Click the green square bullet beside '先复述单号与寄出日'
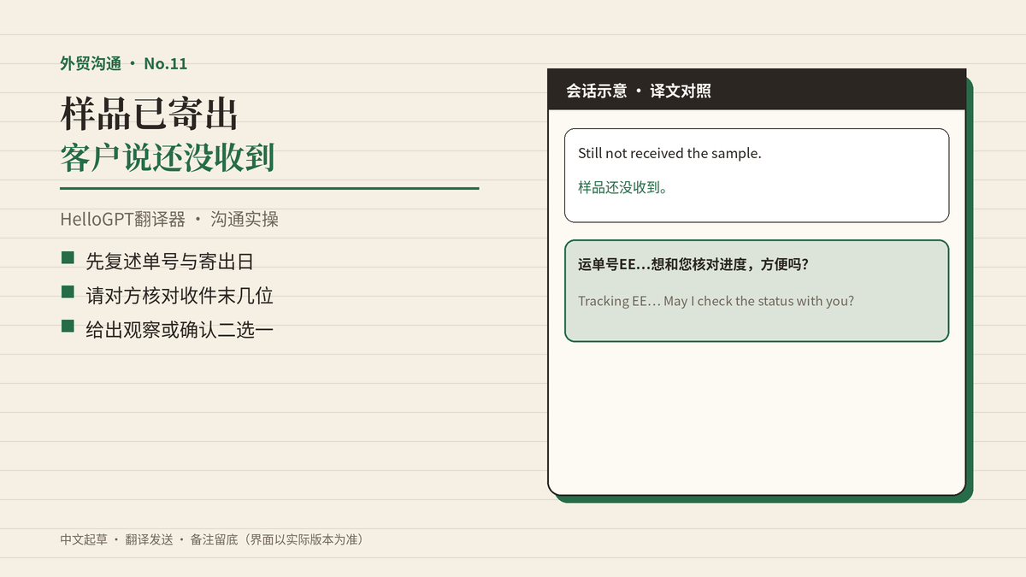The width and height of the screenshot is (1026, 577). (68, 259)
